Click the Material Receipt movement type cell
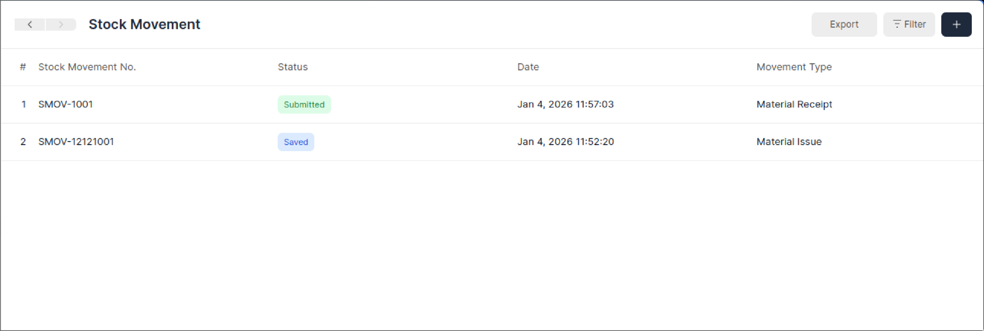The height and width of the screenshot is (331, 984). [x=794, y=104]
